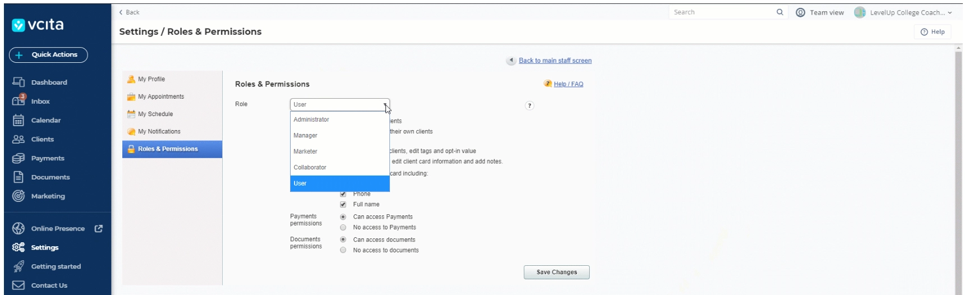This screenshot has width=969, height=295.
Task: Go to Payments sidebar icon
Action: 19,158
